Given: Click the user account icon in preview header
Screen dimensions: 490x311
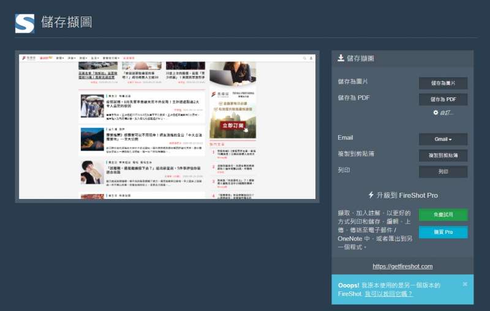Looking at the screenshot, I should tap(311, 58).
